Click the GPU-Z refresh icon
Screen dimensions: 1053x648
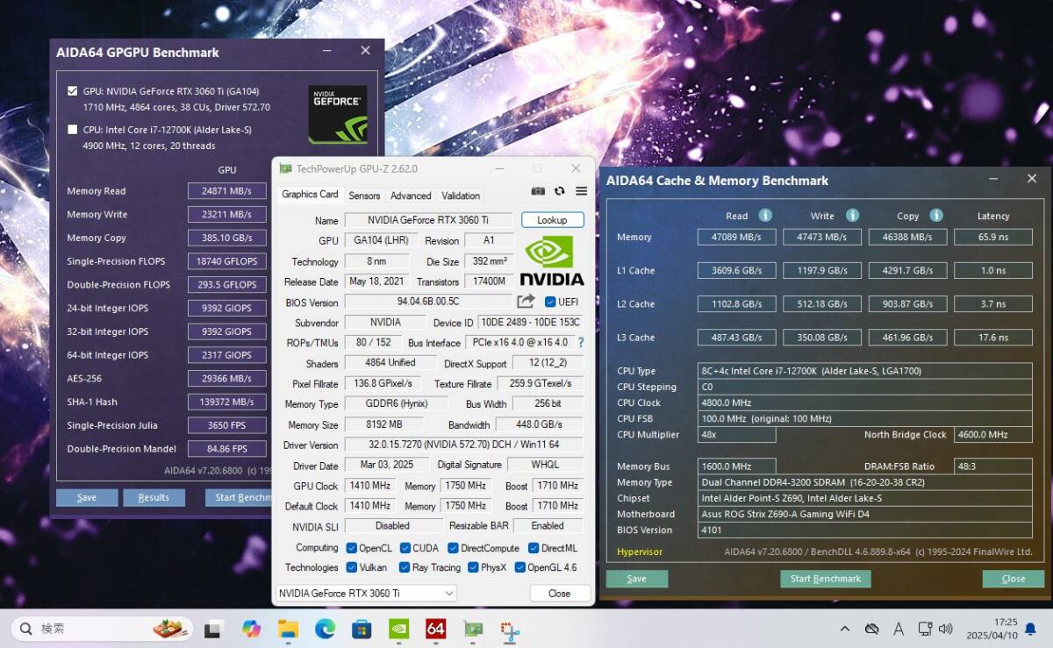pyautogui.click(x=560, y=191)
